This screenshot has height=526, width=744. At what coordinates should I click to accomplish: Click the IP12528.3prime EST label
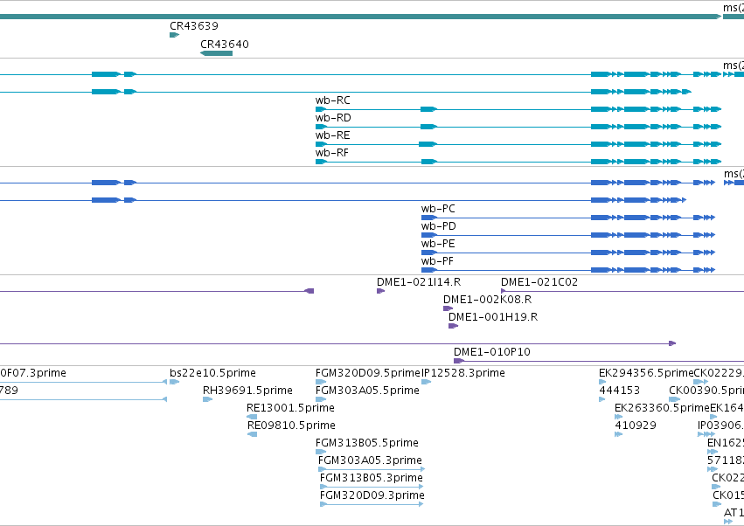tap(463, 373)
